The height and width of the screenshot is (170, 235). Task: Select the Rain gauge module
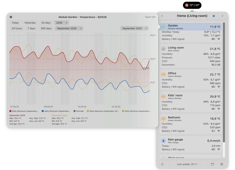click(x=191, y=141)
